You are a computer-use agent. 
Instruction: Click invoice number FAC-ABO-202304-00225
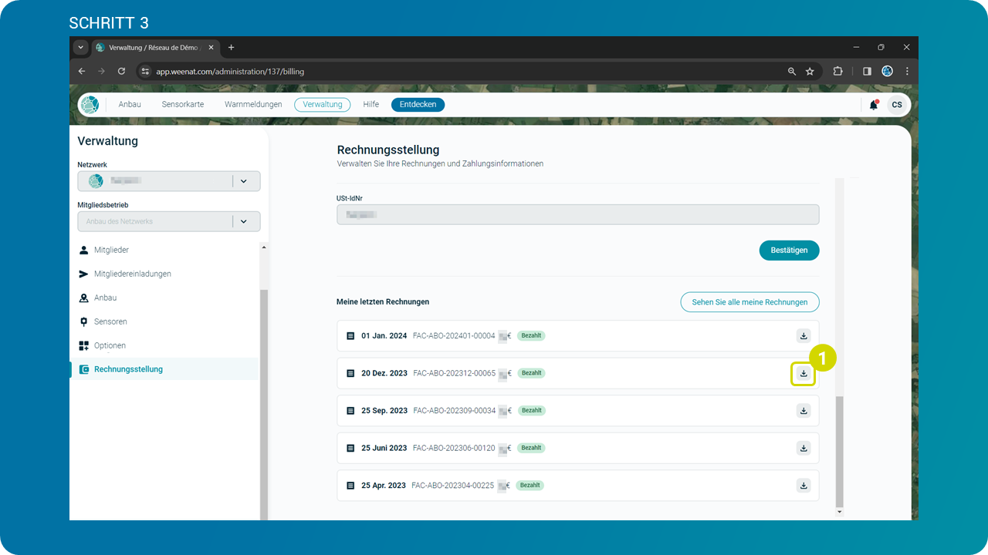click(453, 486)
